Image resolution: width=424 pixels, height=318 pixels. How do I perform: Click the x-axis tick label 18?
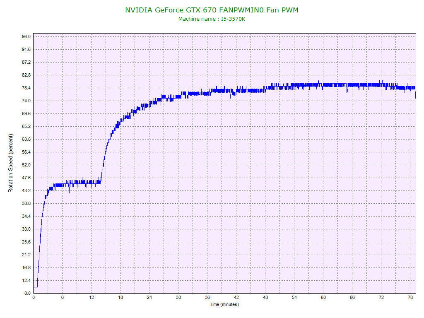click(x=120, y=298)
